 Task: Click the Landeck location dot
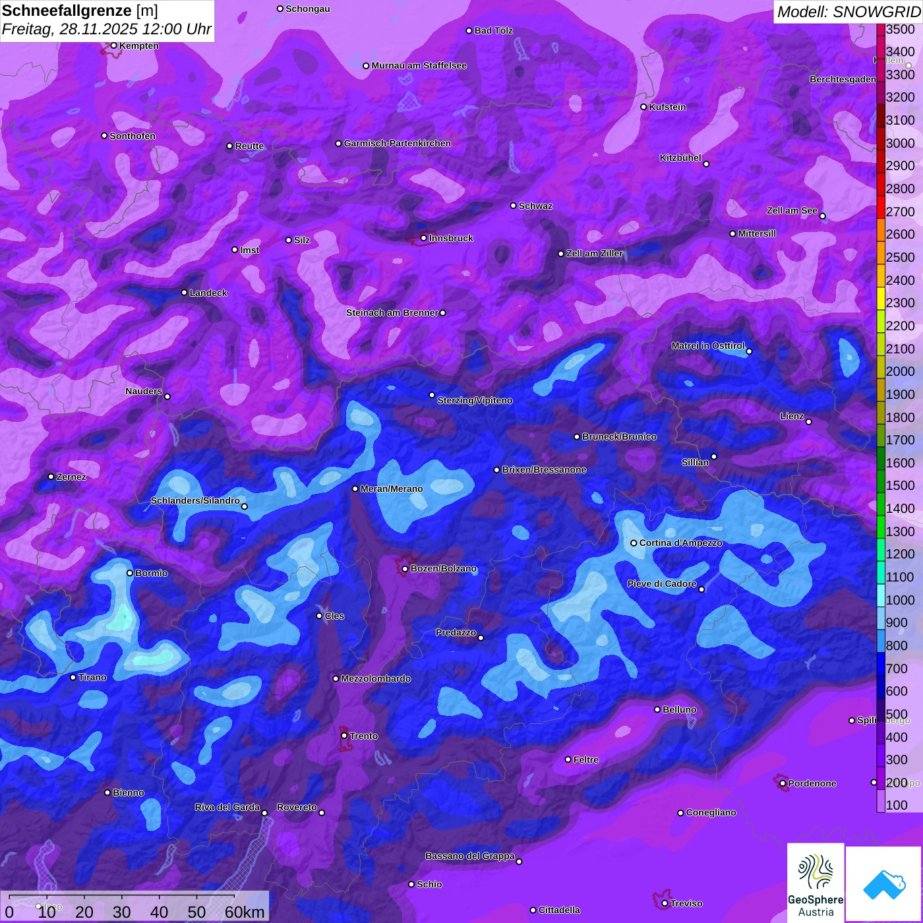(x=185, y=293)
